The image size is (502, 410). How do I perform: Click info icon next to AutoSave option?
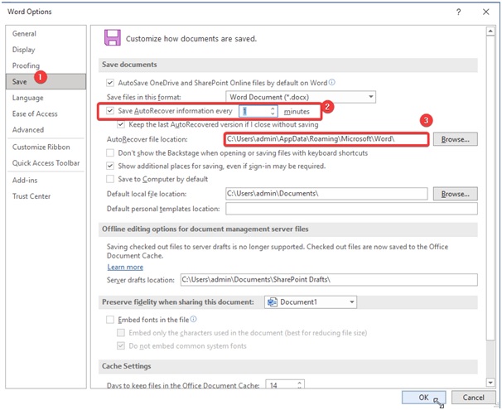[x=333, y=83]
